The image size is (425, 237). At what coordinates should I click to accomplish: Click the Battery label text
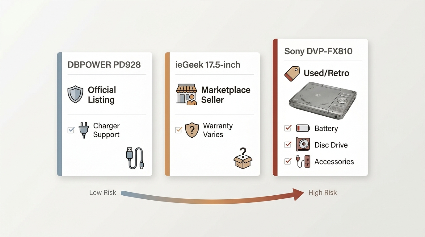click(x=326, y=128)
